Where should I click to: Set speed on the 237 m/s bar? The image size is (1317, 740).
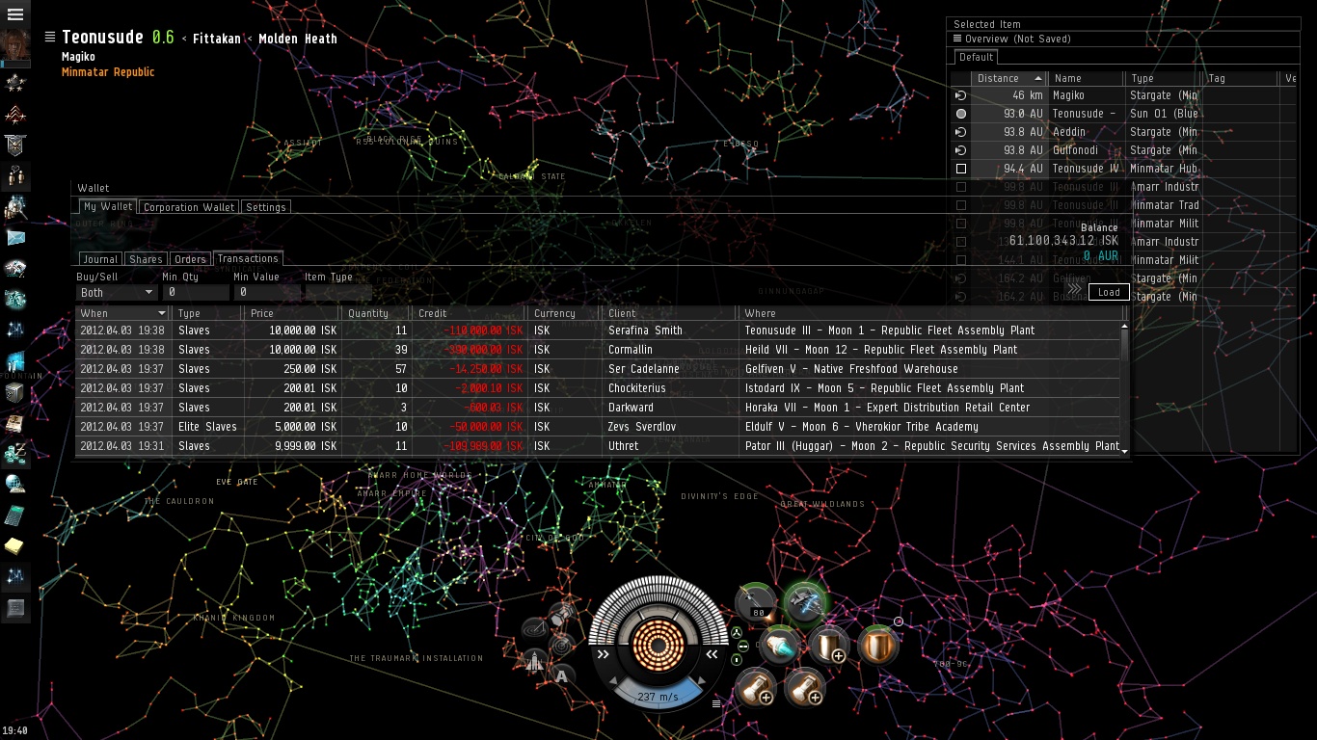click(x=658, y=696)
